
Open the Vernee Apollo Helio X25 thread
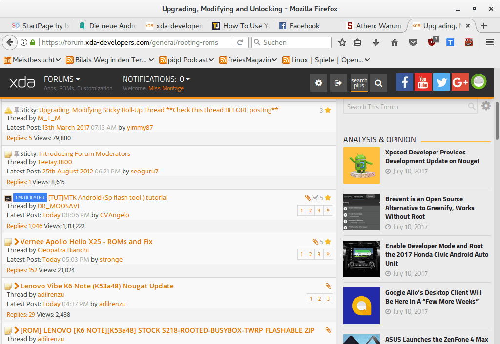(x=86, y=242)
